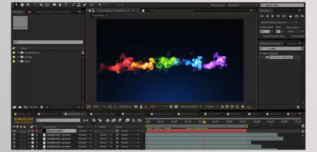Switch to the Audio Animation tab
Image resolution: width=317 pixels, height=152 pixels.
134,114
